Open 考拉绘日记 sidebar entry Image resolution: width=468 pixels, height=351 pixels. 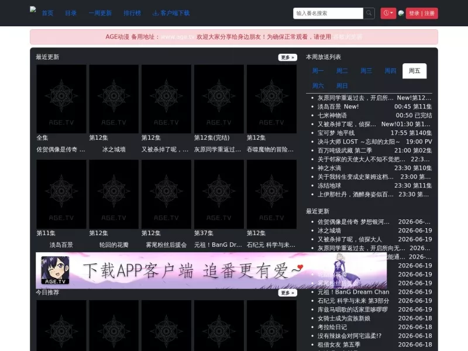(332, 327)
